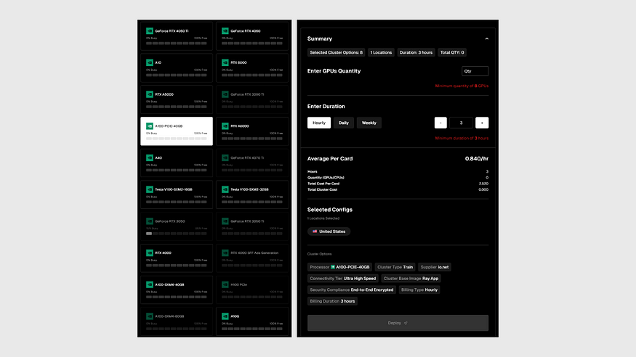The height and width of the screenshot is (357, 636).
Task: Click the Tesla V100-SXM2-16GB icon
Action: pos(150,189)
